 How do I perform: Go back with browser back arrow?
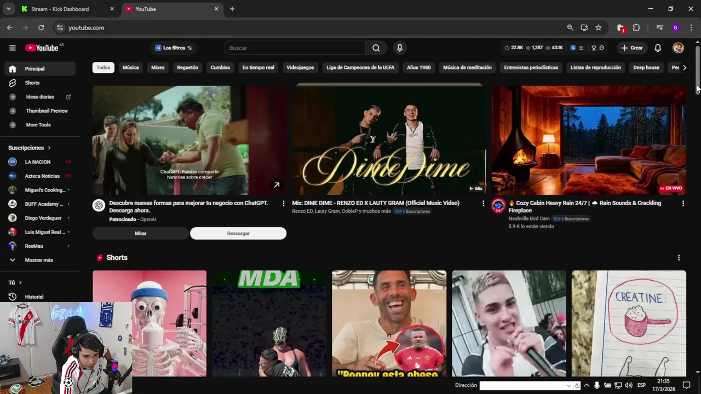point(10,27)
